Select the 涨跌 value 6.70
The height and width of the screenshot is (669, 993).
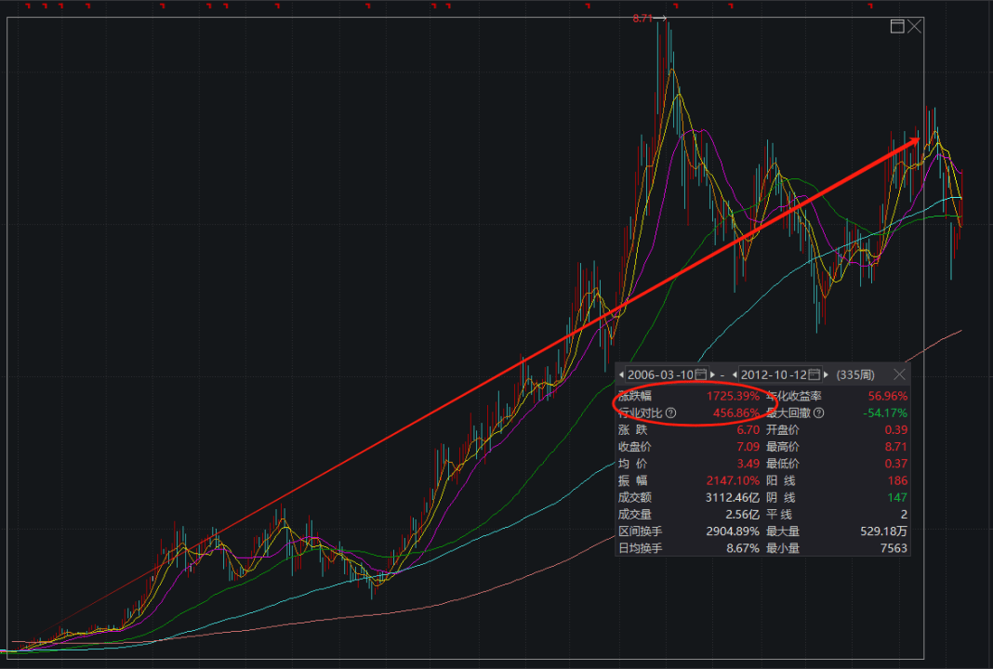click(x=748, y=430)
